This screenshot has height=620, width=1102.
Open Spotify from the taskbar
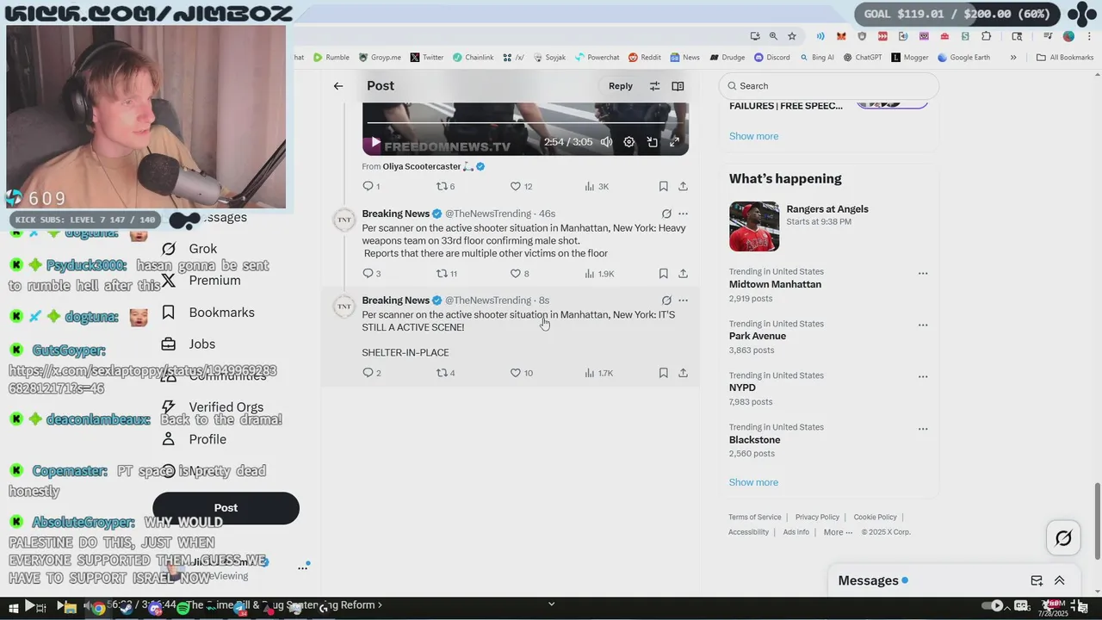click(183, 608)
